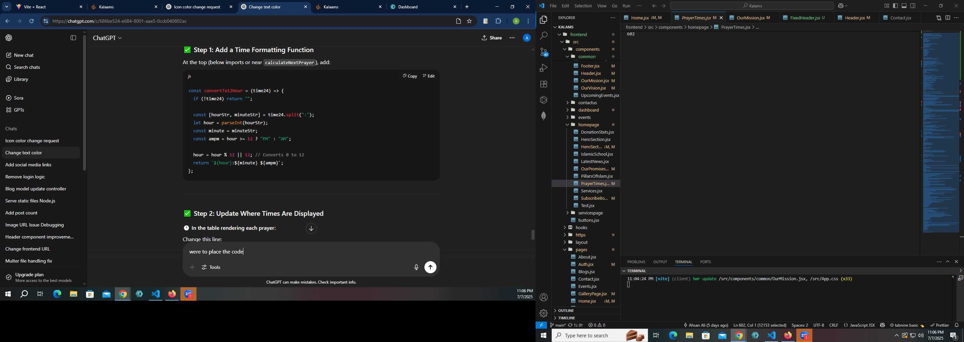Expand the contactus folder
964x342 pixels.
pyautogui.click(x=567, y=103)
